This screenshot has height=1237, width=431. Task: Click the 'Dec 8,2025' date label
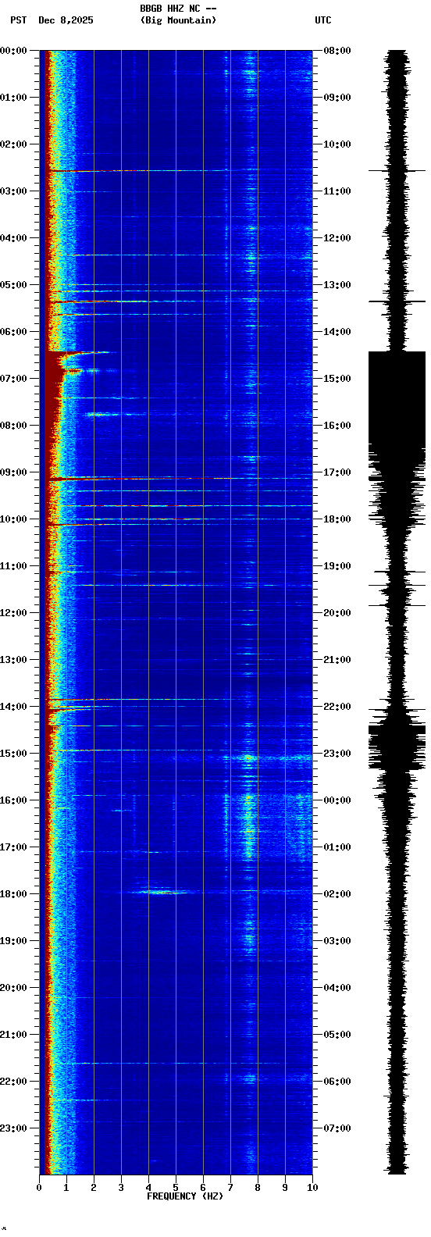[66, 20]
